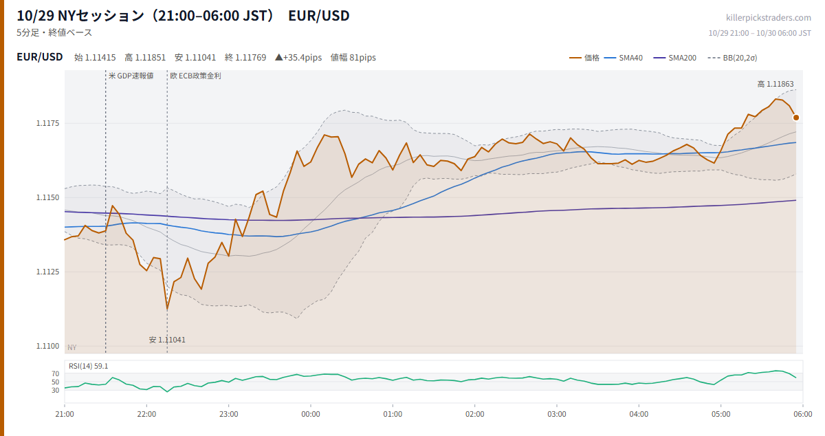Select the close value '終 1.11769'

[245, 58]
